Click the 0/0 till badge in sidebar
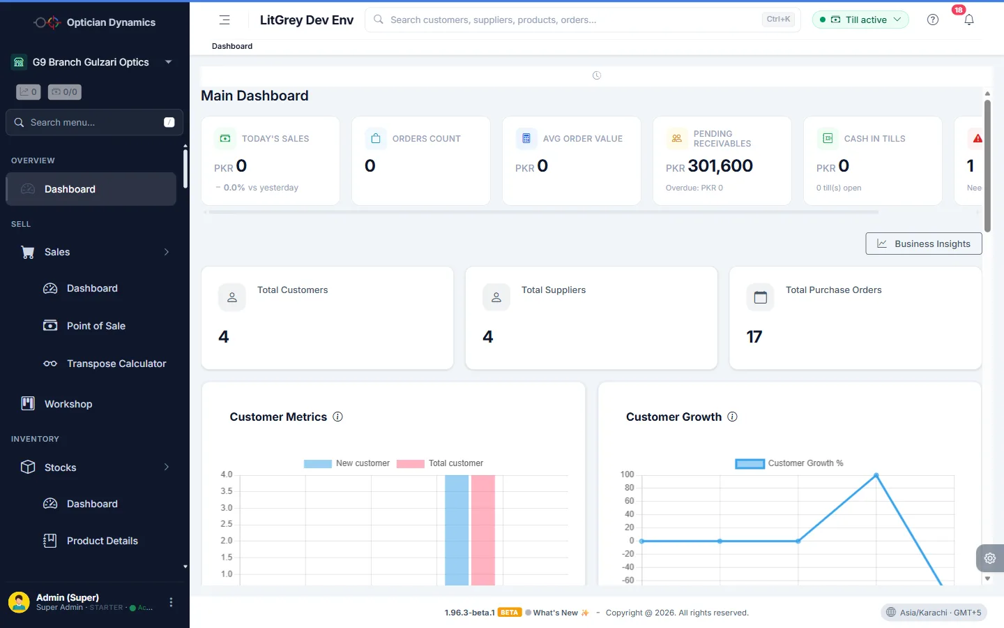 point(65,92)
